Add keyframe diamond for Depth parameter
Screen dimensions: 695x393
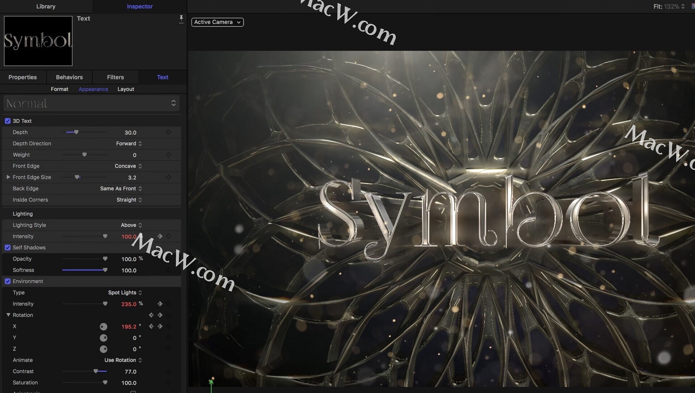click(x=168, y=133)
